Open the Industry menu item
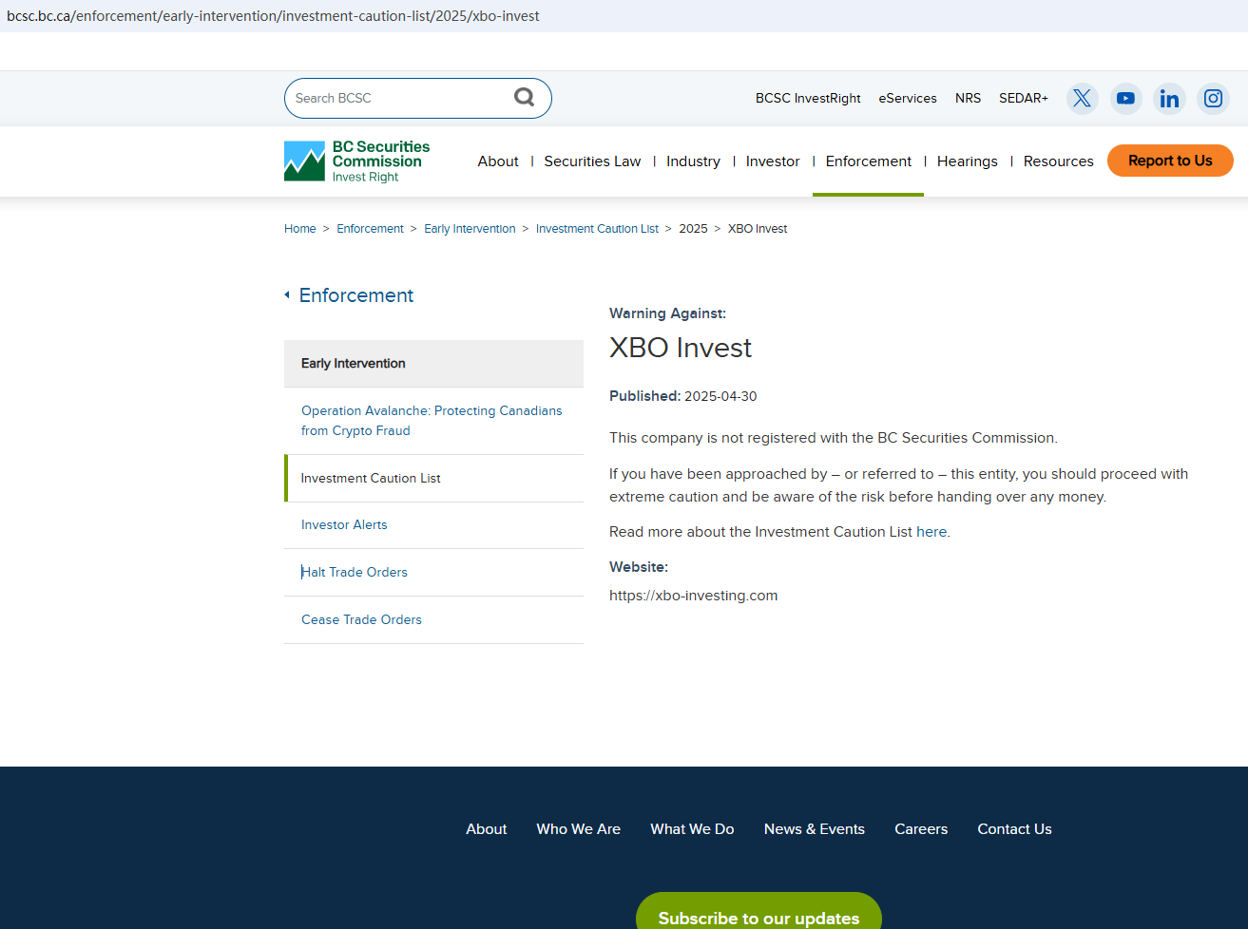Screen dimensions: 1248x929 [x=693, y=161]
